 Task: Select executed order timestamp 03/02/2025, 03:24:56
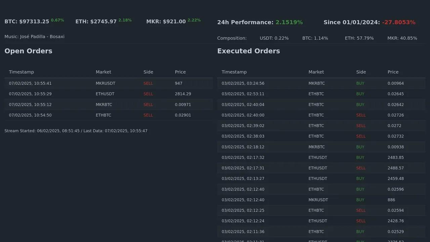pyautogui.click(x=243, y=83)
